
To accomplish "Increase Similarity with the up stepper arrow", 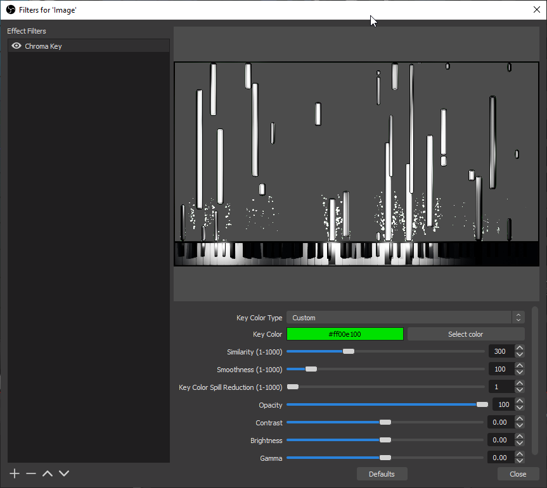I will (x=520, y=348).
